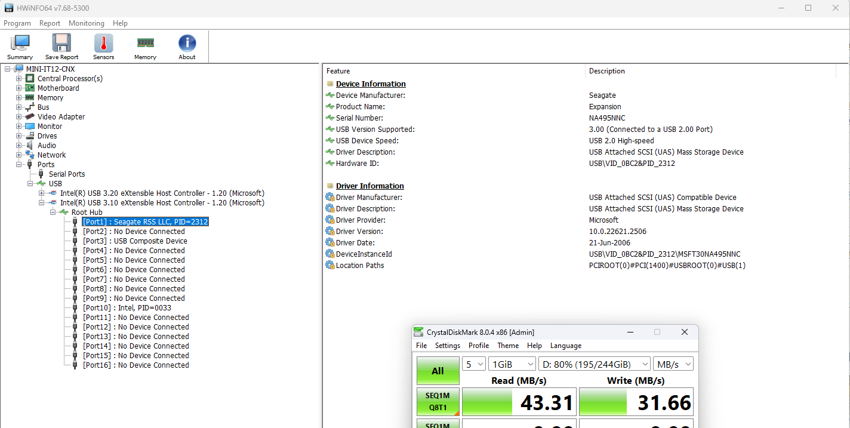
Task: Select Port3 USB Composite Device entry
Action: (x=135, y=241)
